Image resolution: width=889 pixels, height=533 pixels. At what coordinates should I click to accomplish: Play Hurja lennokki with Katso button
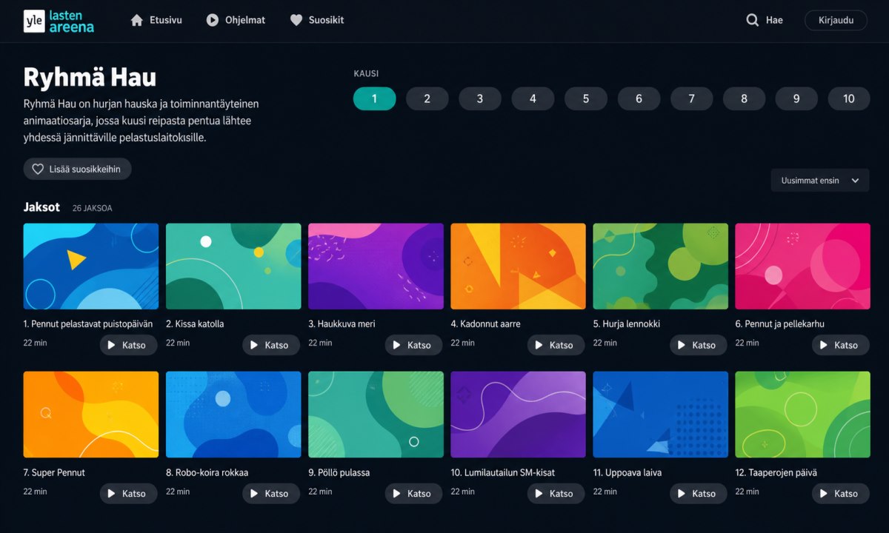pos(699,345)
